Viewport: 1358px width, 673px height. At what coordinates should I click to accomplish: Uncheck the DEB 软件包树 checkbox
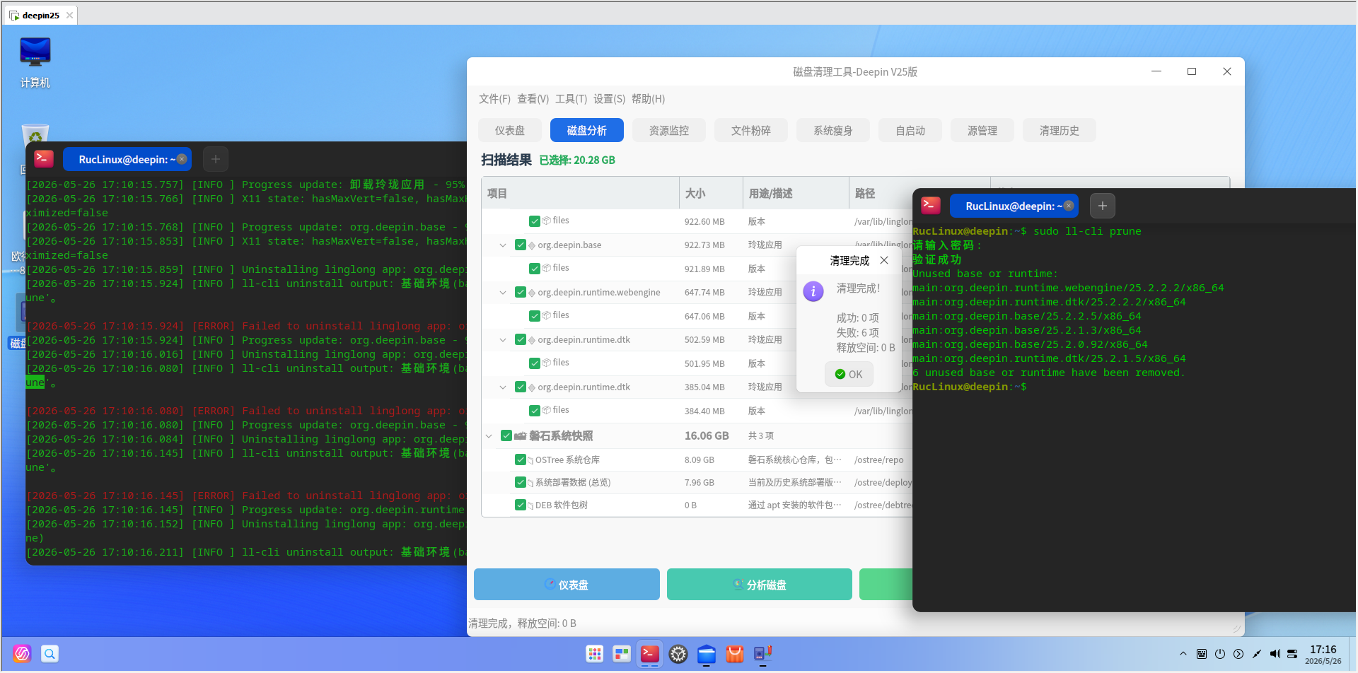521,505
